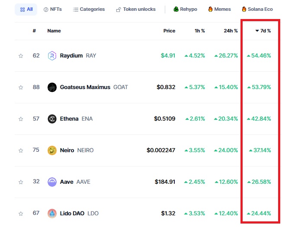Toggle watchlist star for Lido DAO

pyautogui.click(x=21, y=214)
